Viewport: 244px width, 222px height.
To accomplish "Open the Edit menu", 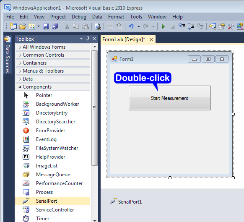I will (x=24, y=17).
